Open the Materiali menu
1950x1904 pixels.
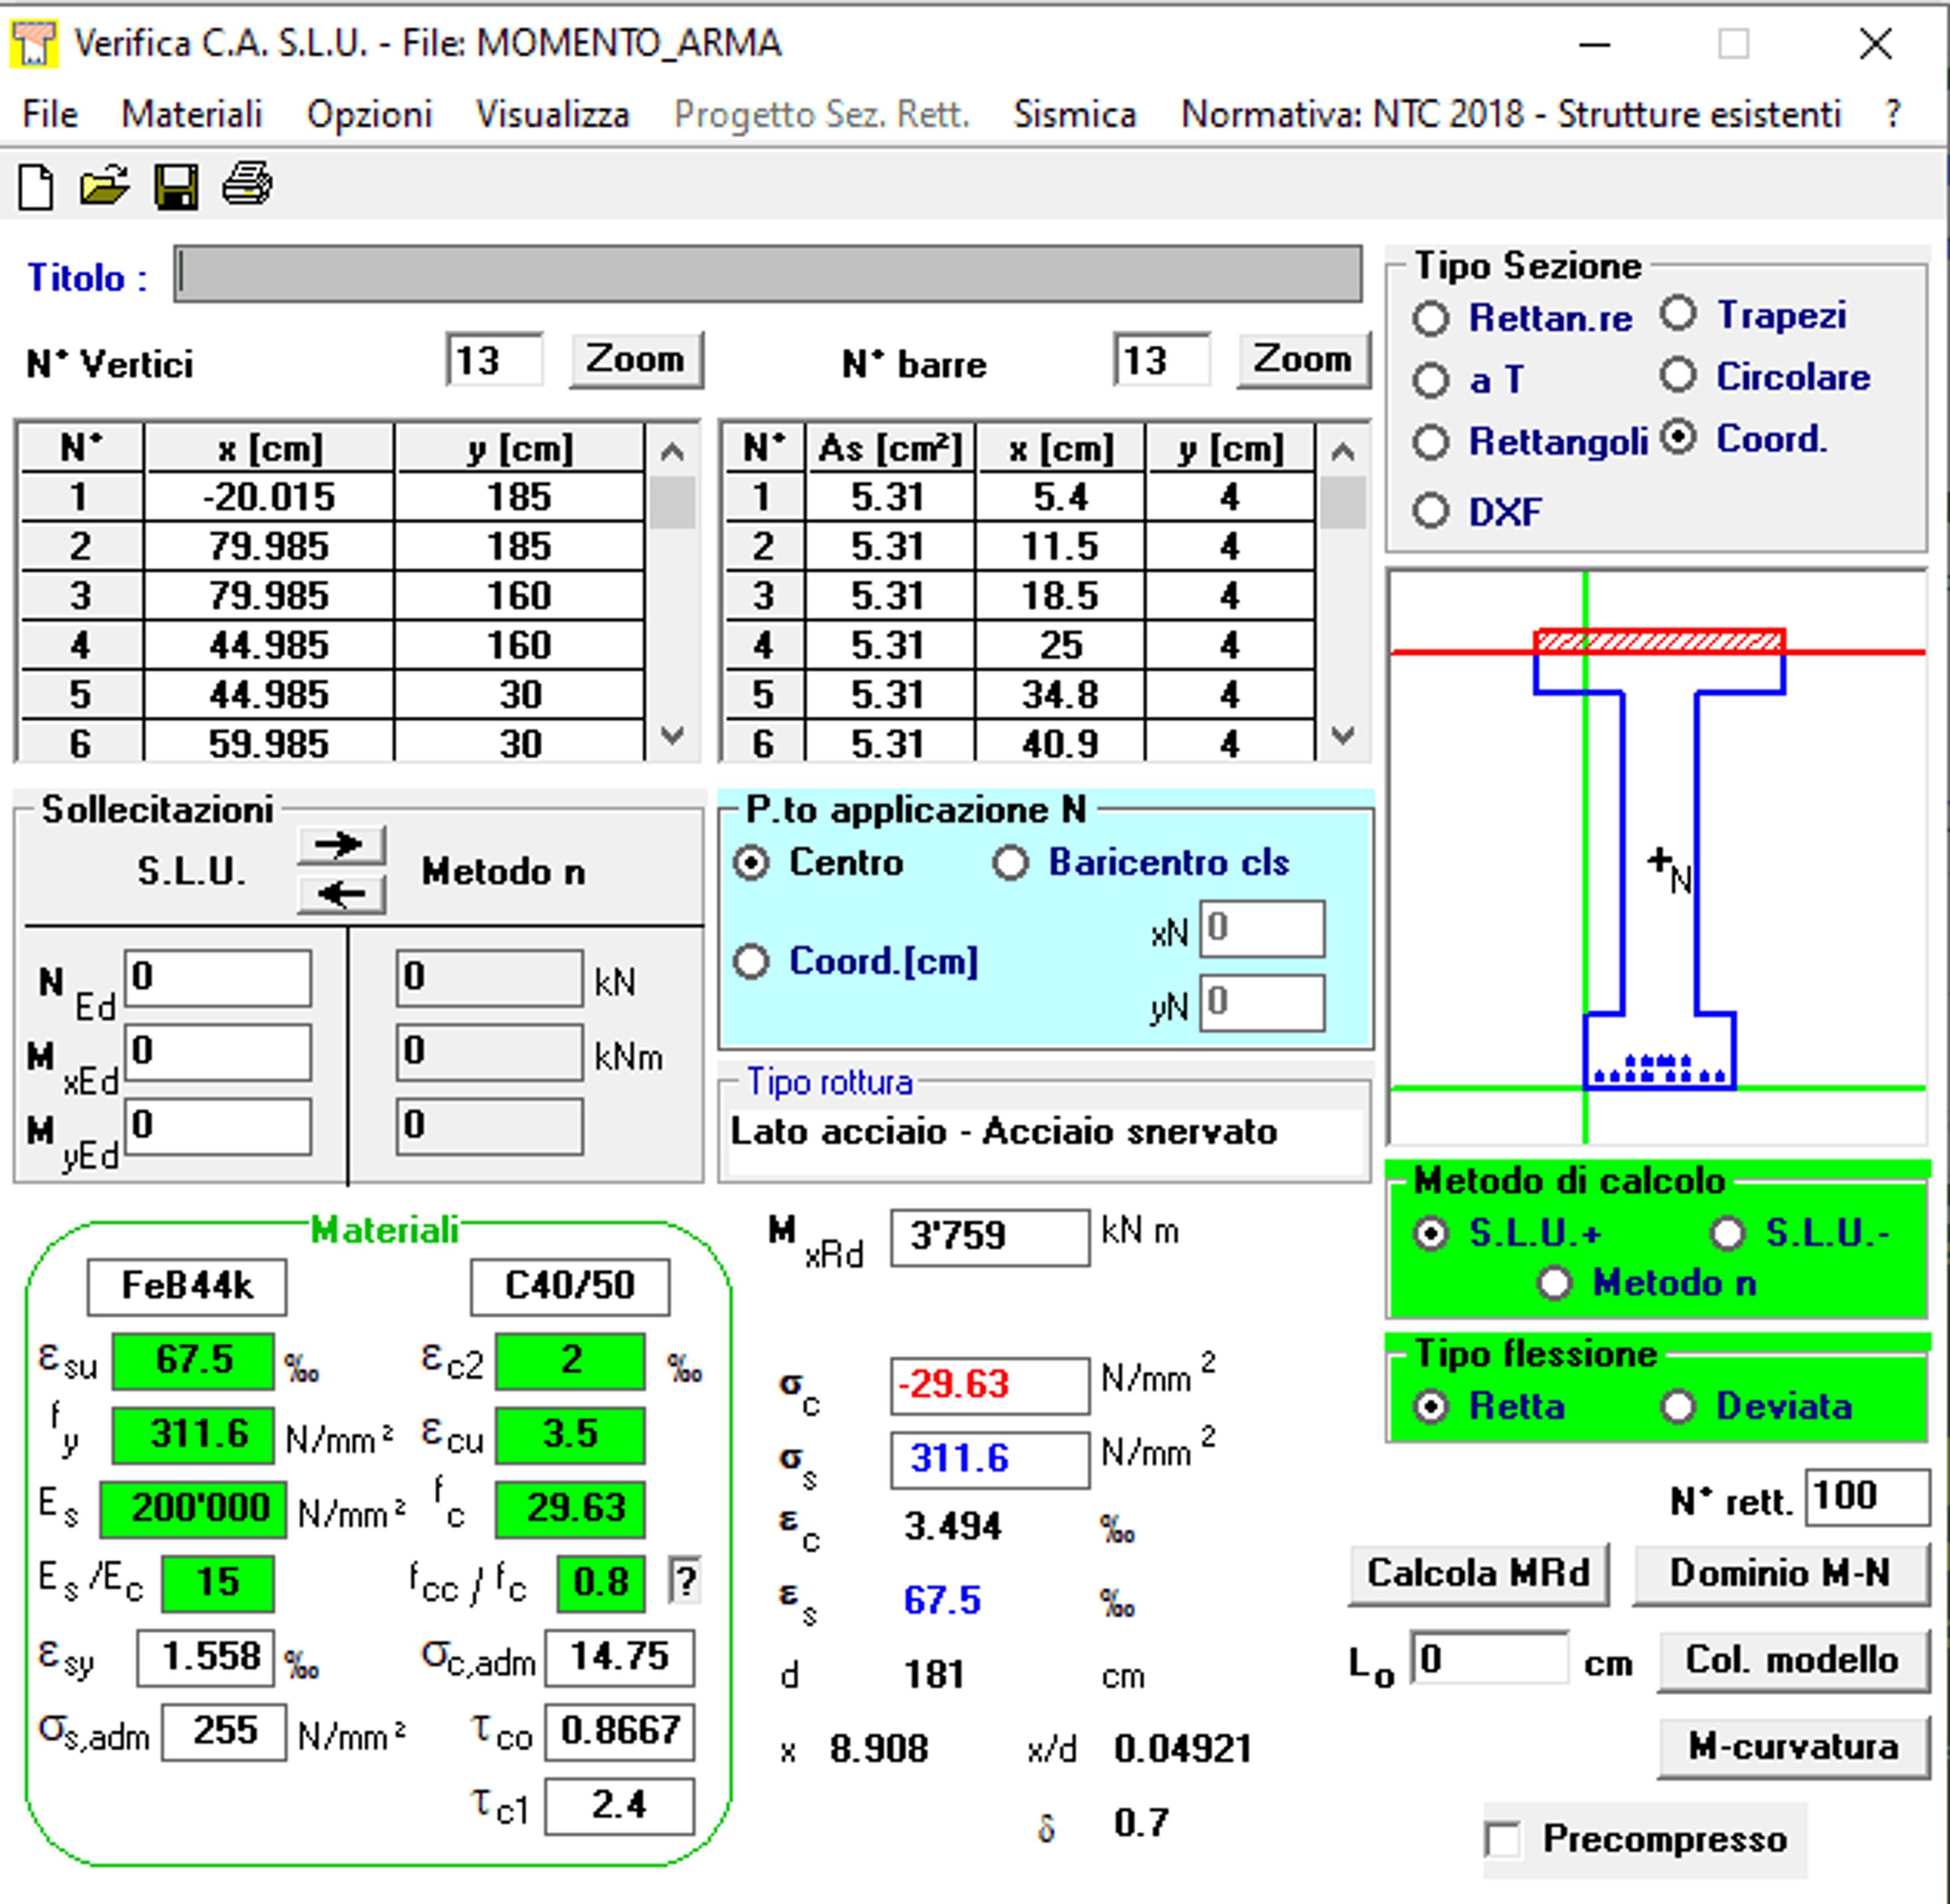pyautogui.click(x=192, y=115)
